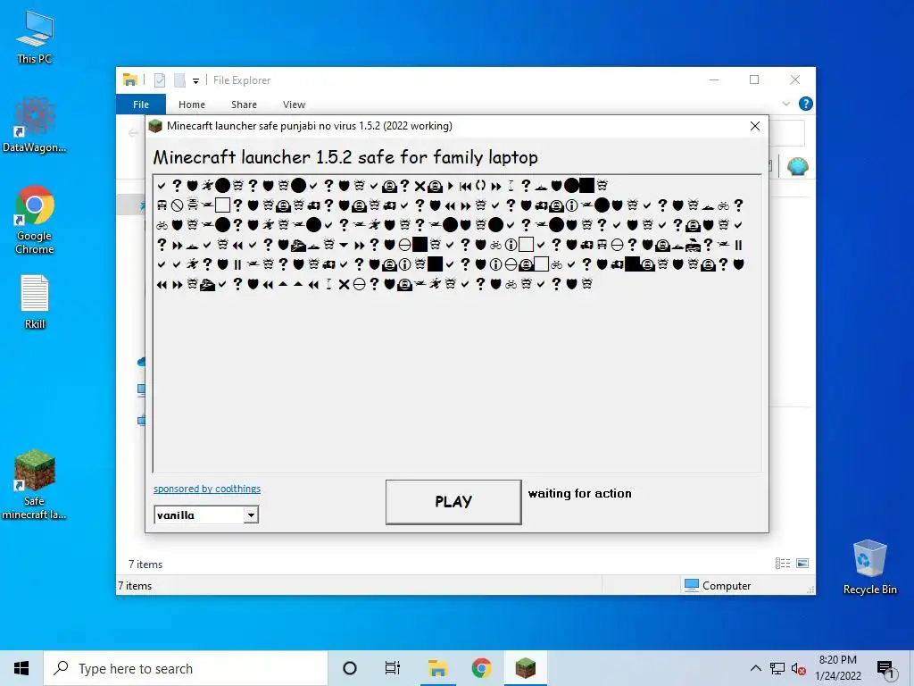Click the symbol text area in launcher
Screen dimensions: 914x686
(x=457, y=323)
